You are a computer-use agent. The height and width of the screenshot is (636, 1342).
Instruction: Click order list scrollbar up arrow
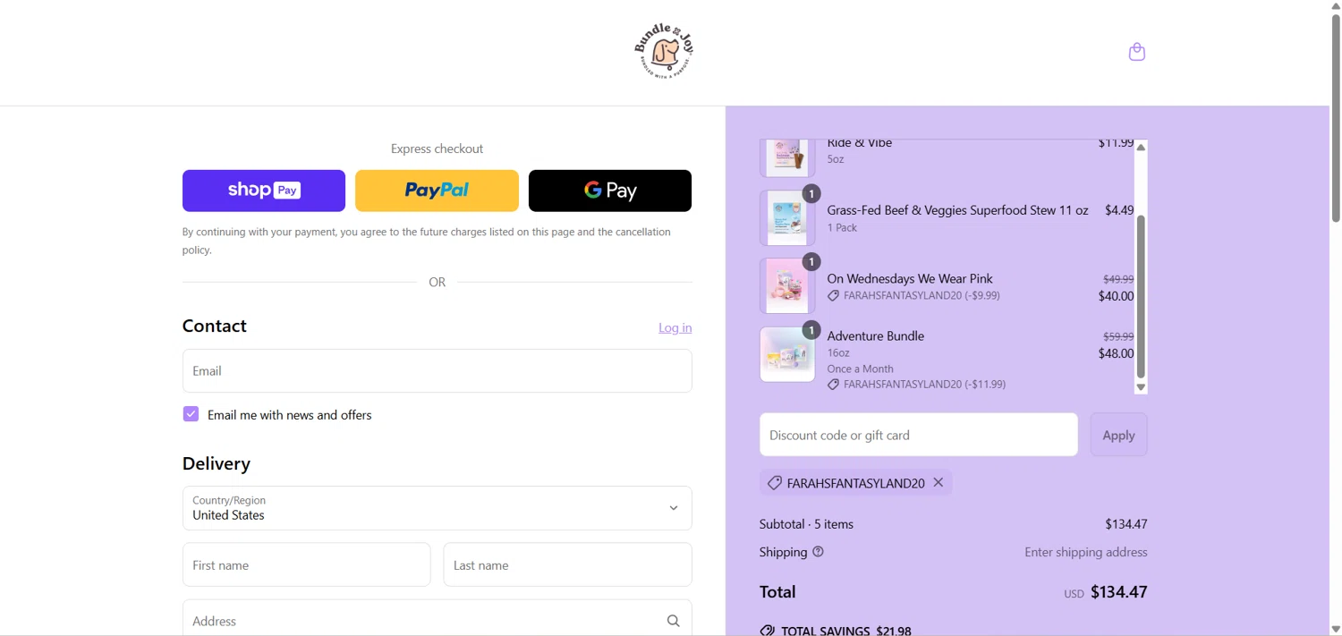[x=1141, y=148]
